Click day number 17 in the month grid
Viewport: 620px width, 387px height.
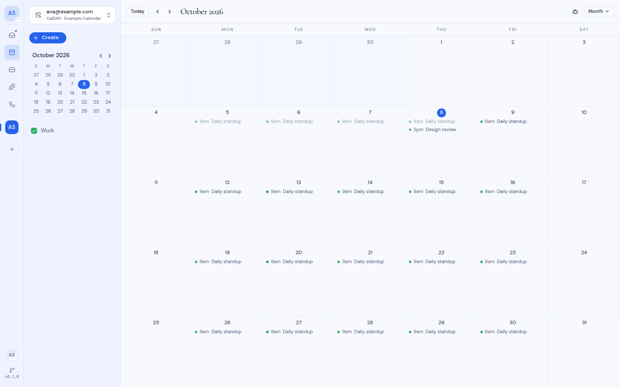[584, 183]
